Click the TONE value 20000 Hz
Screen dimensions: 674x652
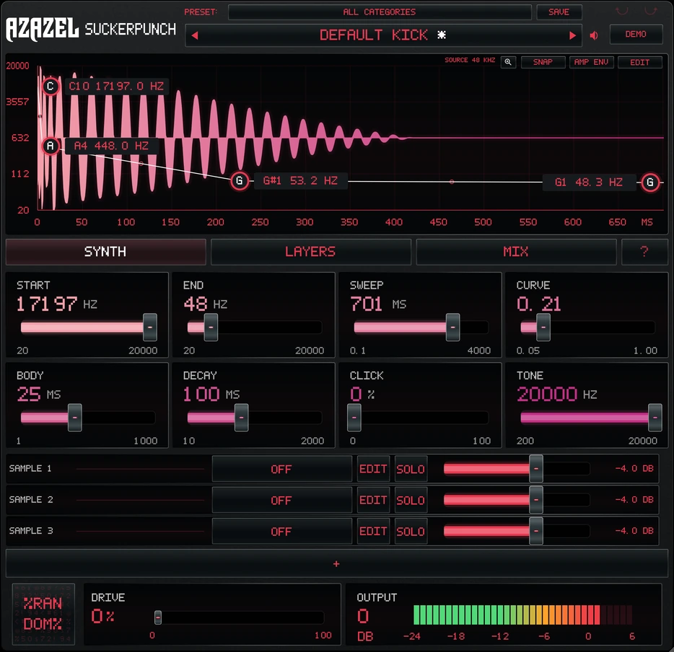tap(557, 394)
